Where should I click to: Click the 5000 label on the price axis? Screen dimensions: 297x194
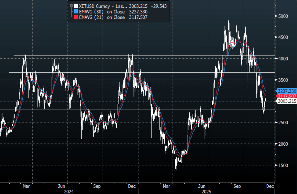pyautogui.click(x=283, y=16)
